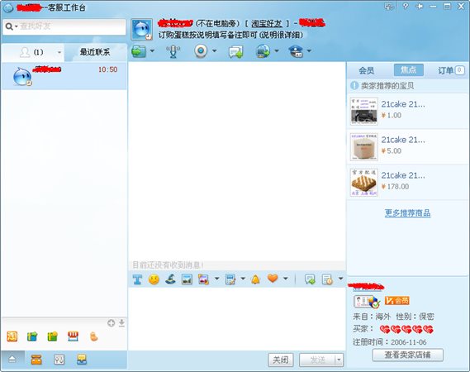The height and width of the screenshot is (372, 470).
Task: Open the message box tray icon
Action: tap(82, 359)
